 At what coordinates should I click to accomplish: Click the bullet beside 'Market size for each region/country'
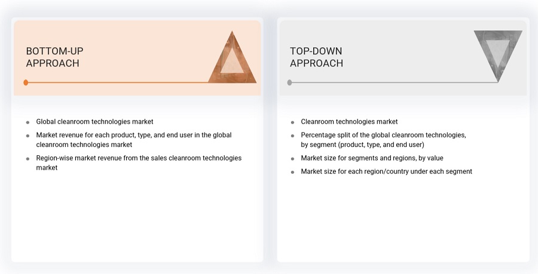coord(293,172)
